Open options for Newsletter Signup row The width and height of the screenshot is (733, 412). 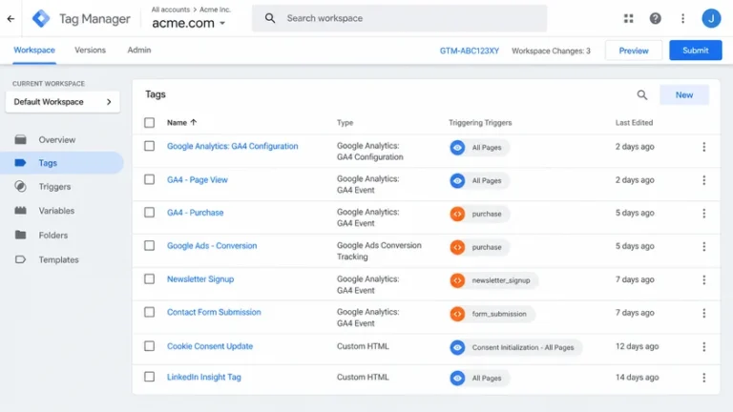point(703,279)
